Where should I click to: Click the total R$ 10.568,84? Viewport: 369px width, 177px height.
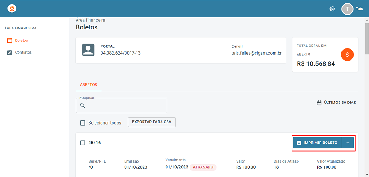pos(316,63)
